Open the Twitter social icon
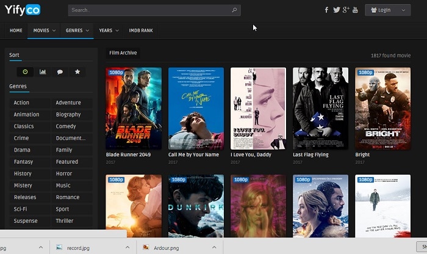Screen dimensions: 427x254 (336, 10)
